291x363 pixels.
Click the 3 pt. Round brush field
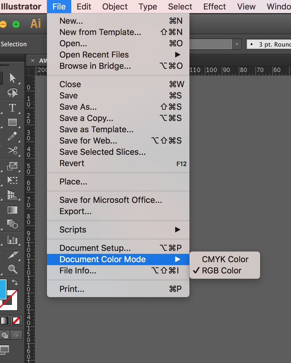268,44
